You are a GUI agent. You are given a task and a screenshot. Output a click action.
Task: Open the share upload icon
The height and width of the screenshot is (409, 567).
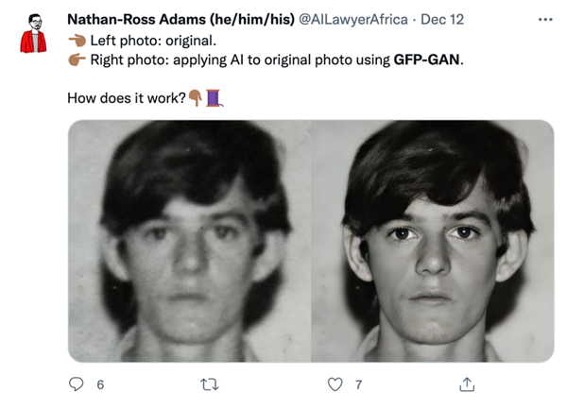467,384
